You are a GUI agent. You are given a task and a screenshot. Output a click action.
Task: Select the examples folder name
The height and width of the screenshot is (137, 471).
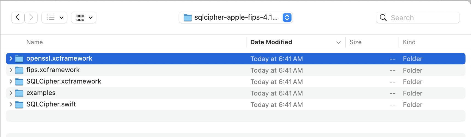[41, 93]
